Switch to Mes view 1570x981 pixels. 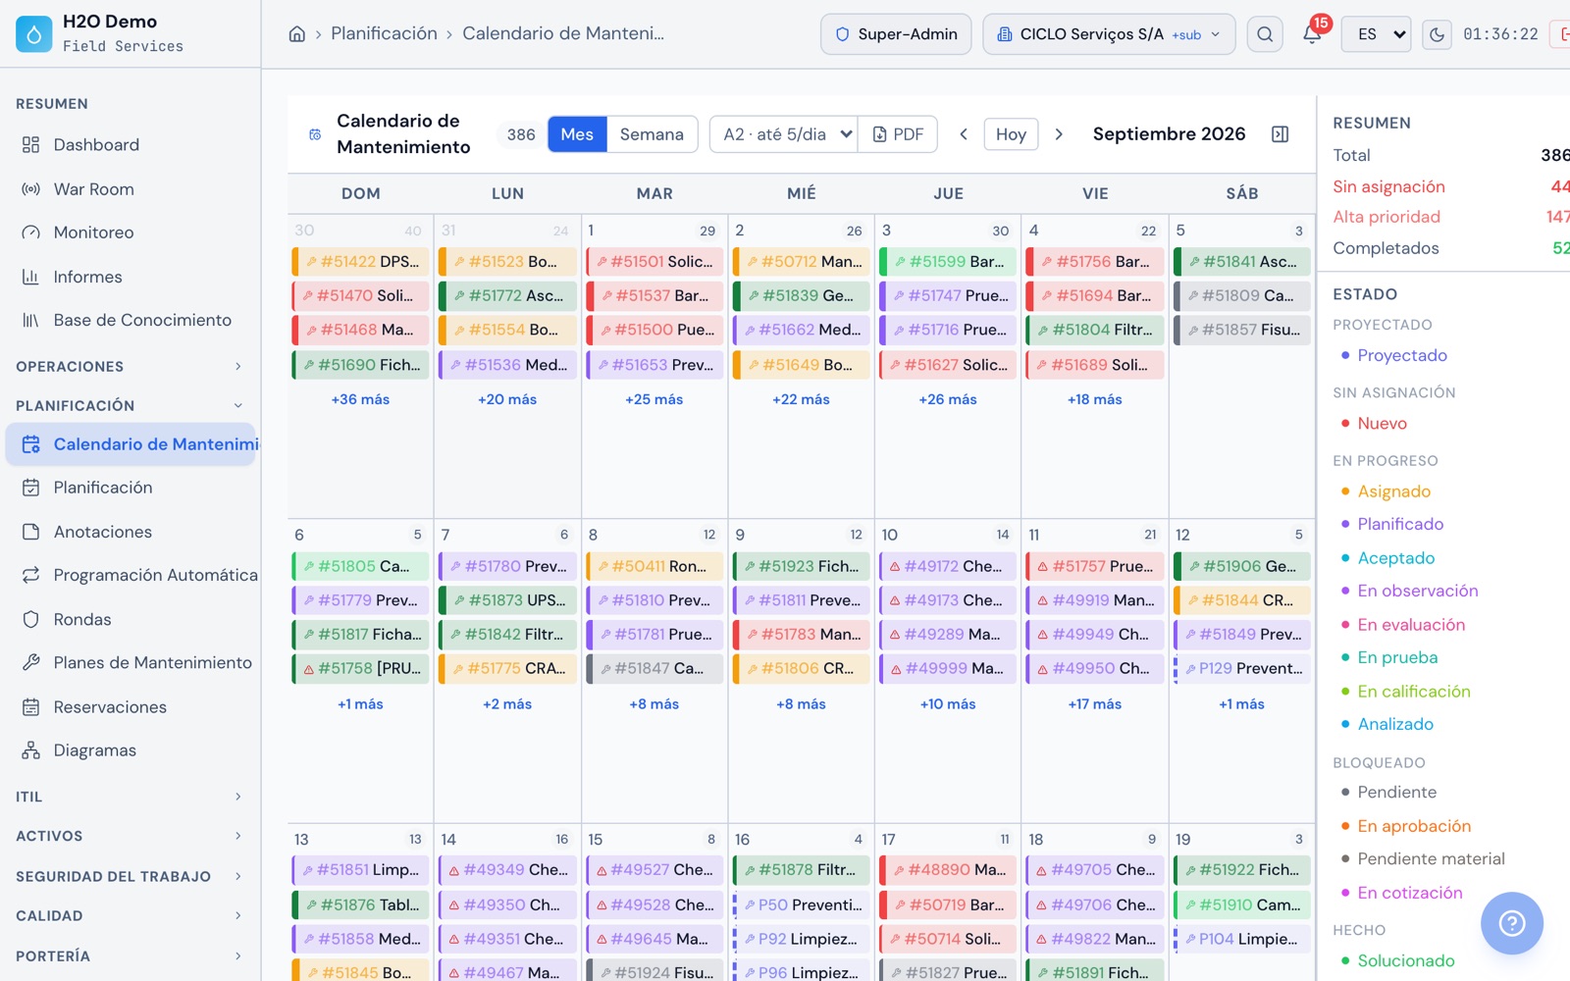(577, 134)
